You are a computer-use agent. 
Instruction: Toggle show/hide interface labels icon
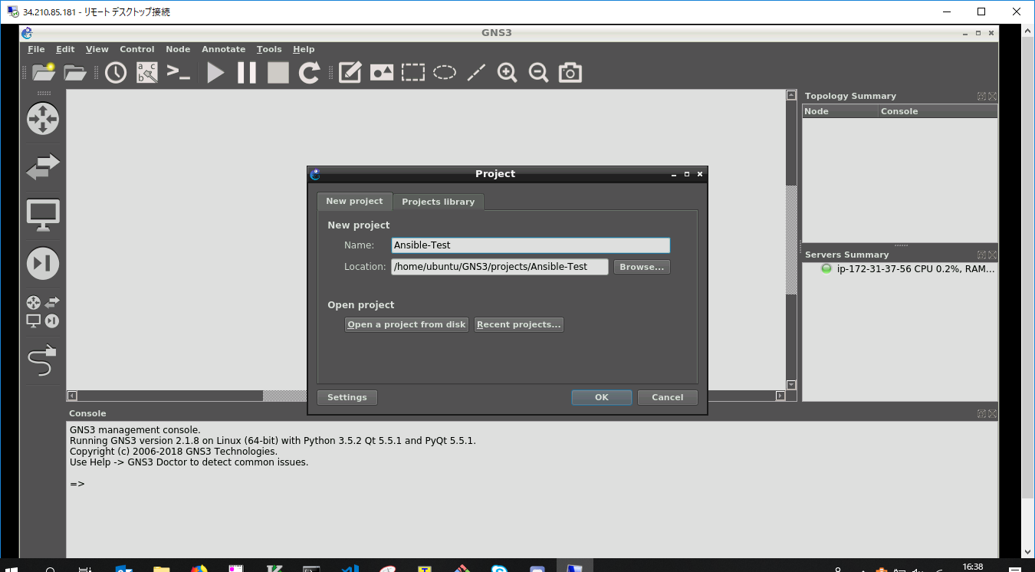(x=147, y=72)
